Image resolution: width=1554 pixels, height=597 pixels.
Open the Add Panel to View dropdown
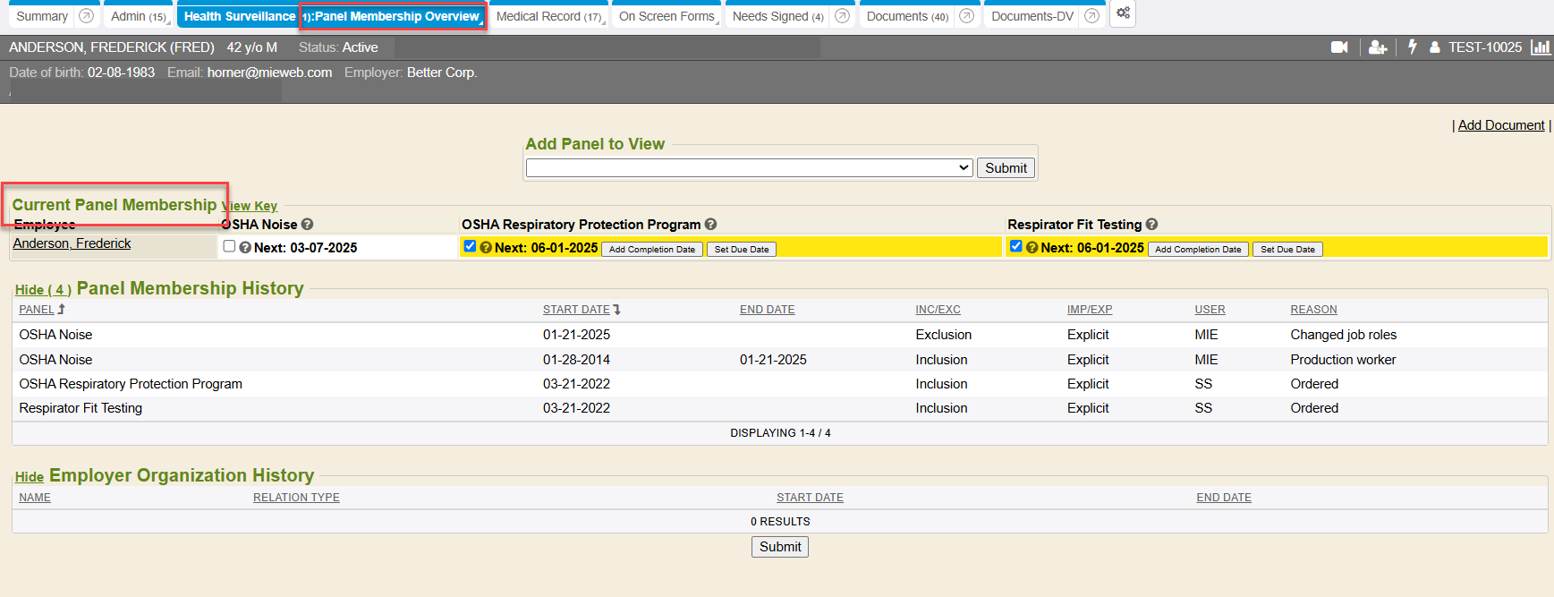pyautogui.click(x=749, y=168)
